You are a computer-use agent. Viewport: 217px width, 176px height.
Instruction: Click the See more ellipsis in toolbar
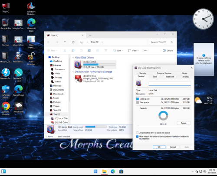coord(146,51)
